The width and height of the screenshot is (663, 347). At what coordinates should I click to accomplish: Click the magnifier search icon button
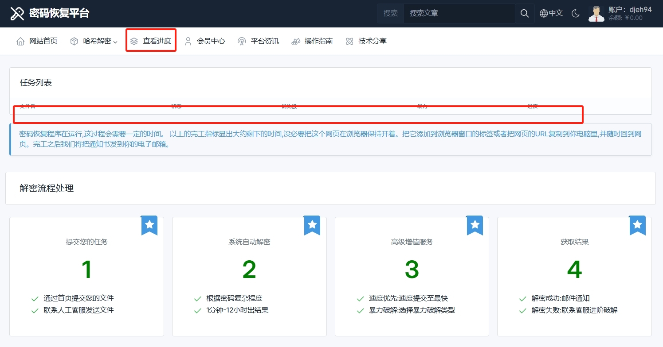tap(525, 13)
